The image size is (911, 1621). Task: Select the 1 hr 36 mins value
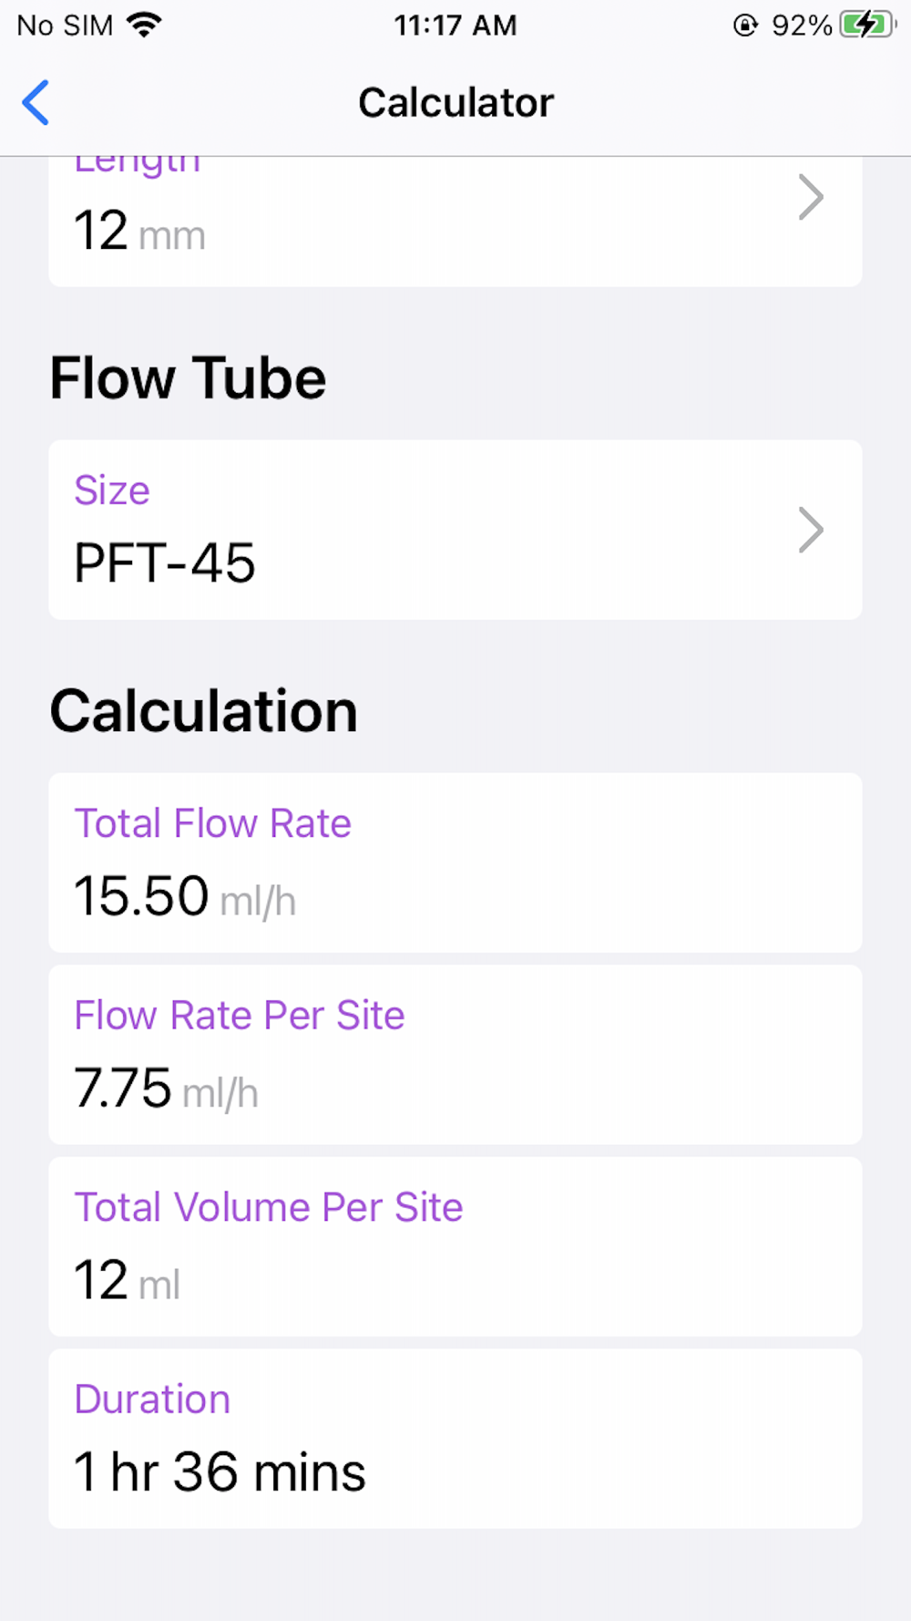(220, 1471)
